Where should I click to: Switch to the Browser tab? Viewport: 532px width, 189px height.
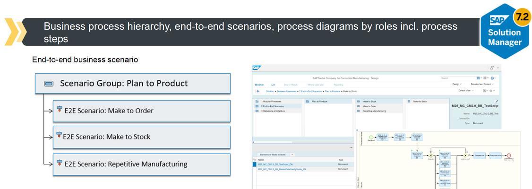pos(259,85)
